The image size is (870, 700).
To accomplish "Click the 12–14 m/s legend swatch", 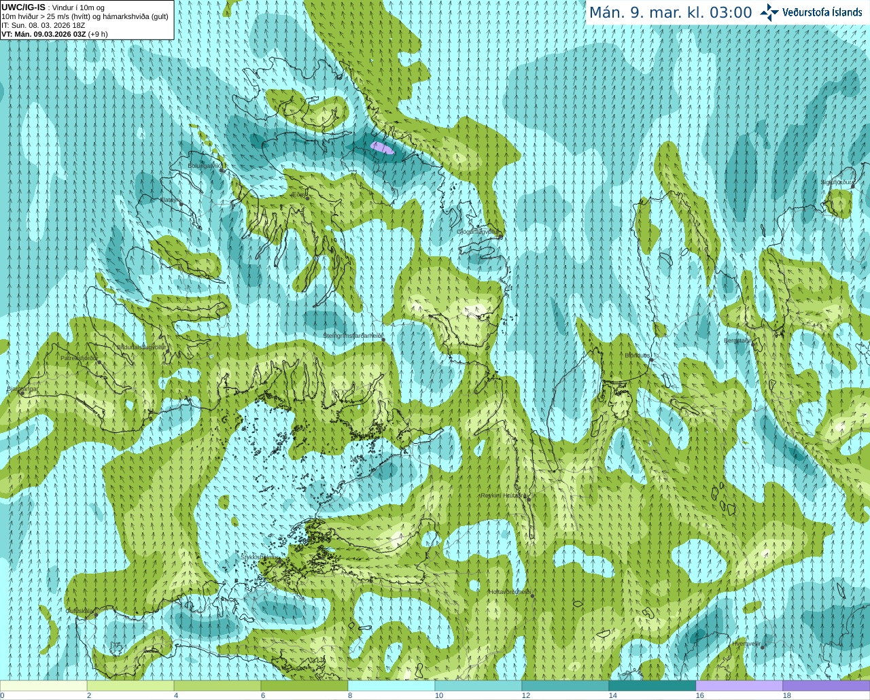I will pos(565,686).
